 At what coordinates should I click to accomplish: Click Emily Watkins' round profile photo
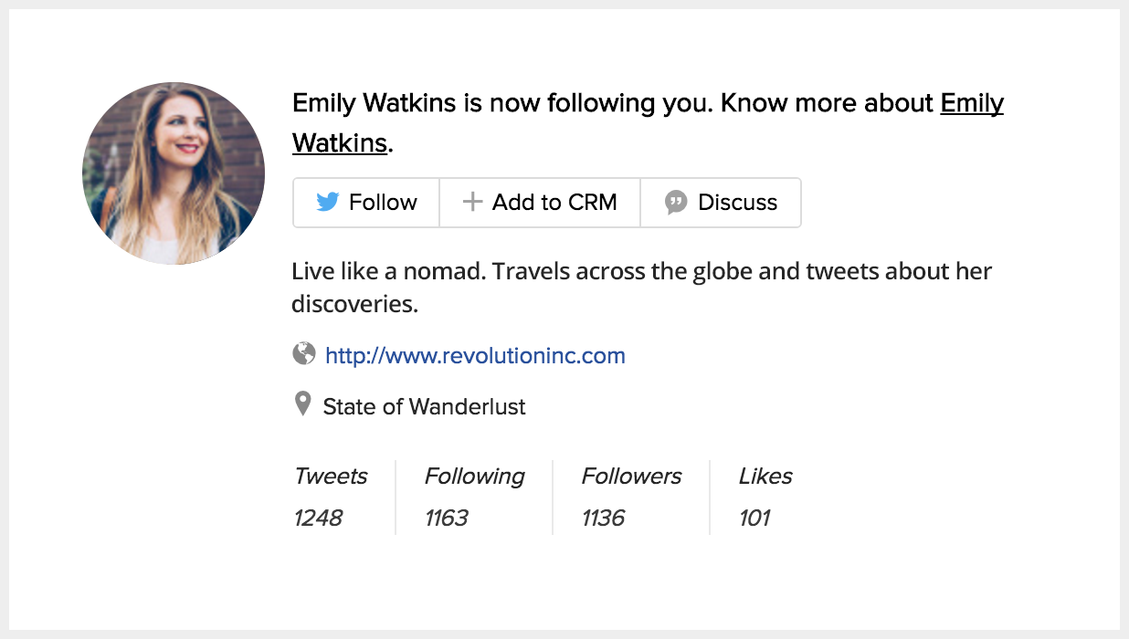pyautogui.click(x=174, y=173)
